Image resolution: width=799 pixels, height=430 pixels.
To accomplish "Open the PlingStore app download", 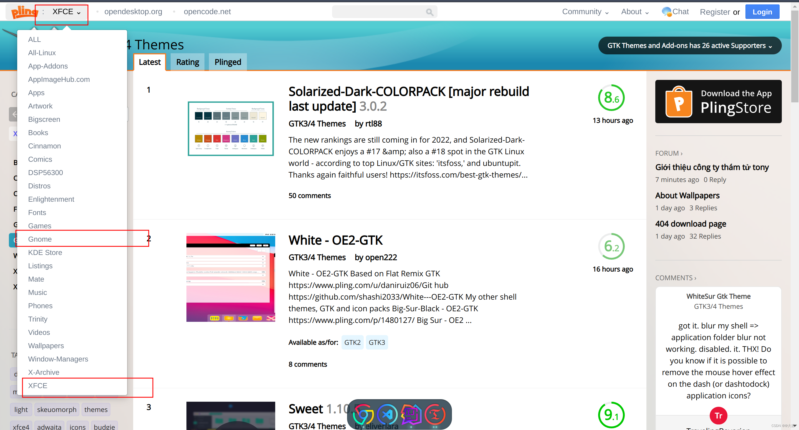I will point(719,102).
